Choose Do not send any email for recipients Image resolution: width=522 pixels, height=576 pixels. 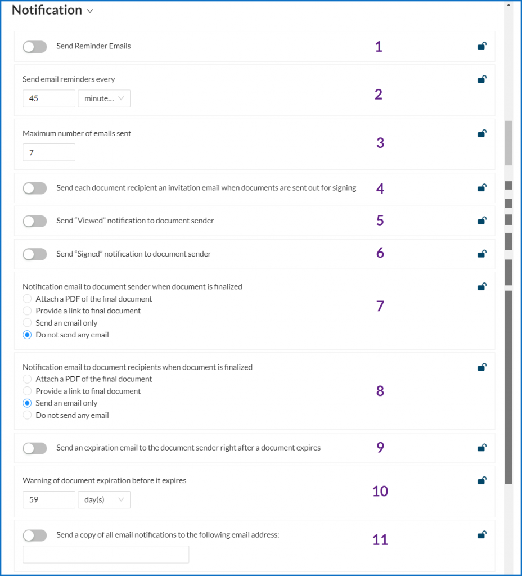26,415
